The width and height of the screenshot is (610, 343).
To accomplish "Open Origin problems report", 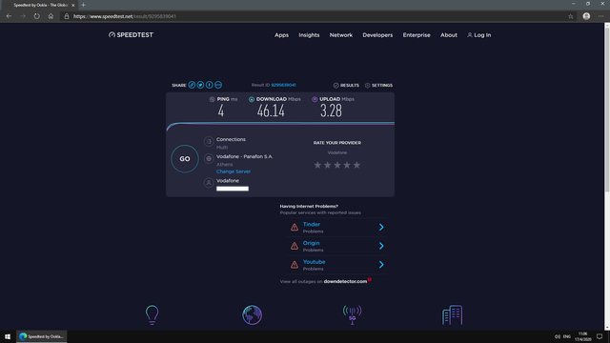I will (x=312, y=243).
